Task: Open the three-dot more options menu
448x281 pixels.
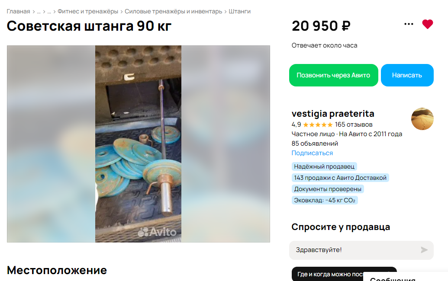Action: [x=409, y=24]
